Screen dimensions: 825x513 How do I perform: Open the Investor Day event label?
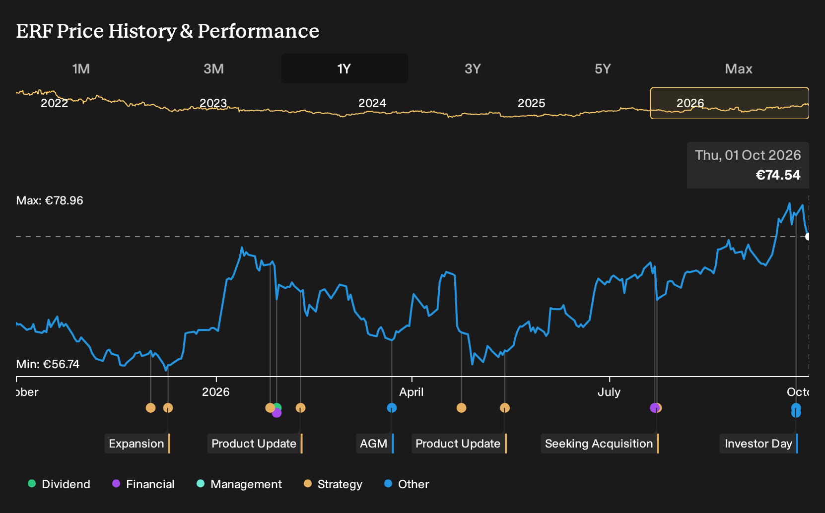pyautogui.click(x=758, y=444)
